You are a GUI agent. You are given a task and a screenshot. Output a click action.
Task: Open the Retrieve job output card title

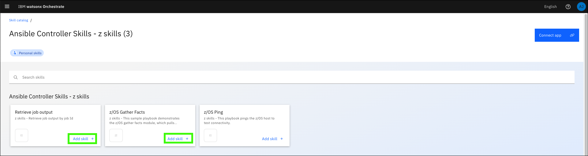click(34, 112)
